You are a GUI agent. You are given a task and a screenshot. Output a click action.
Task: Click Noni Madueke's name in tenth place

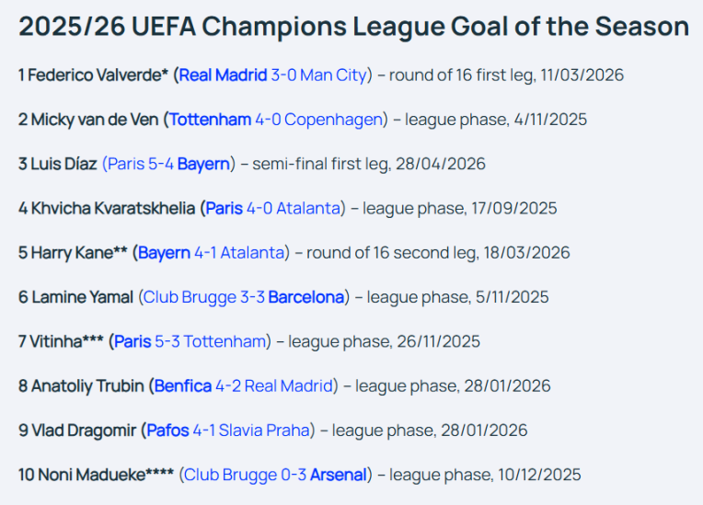(92, 475)
